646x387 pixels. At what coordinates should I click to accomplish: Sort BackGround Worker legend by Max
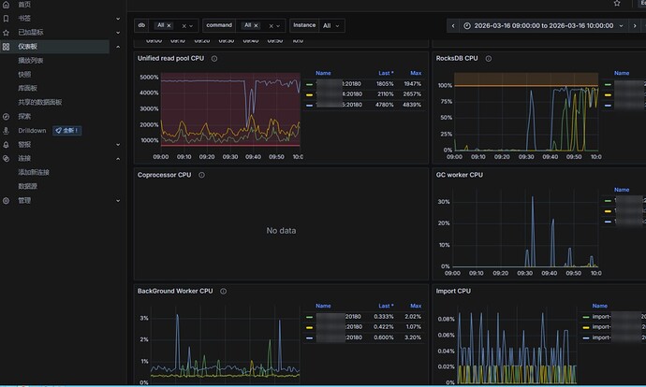[416, 306]
